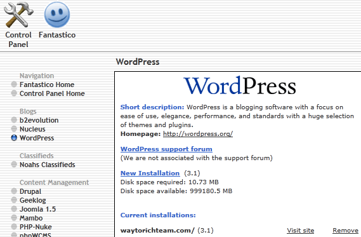Image resolution: width=361 pixels, height=237 pixels.
Task: Click the grey bullet beside Nucleus
Action: [14, 129]
